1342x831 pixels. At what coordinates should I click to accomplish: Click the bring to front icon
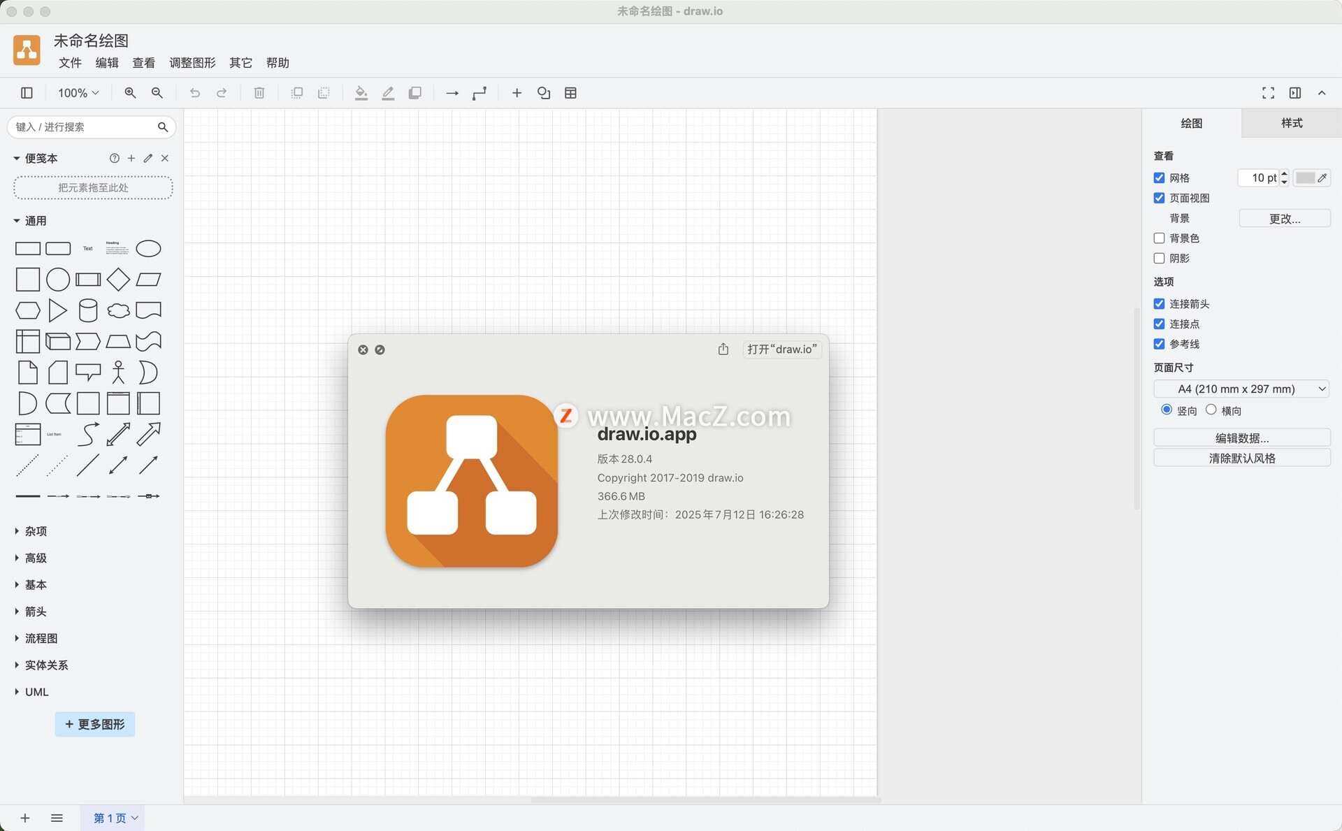pyautogui.click(x=297, y=93)
